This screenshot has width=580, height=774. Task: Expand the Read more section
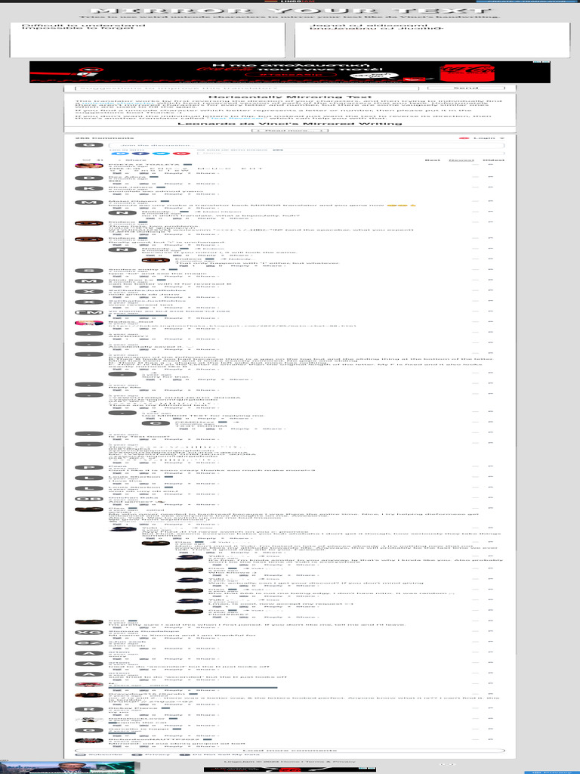(289, 130)
